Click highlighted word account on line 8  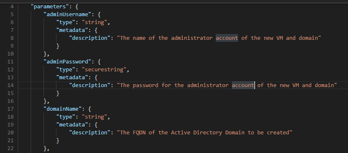pos(227,38)
